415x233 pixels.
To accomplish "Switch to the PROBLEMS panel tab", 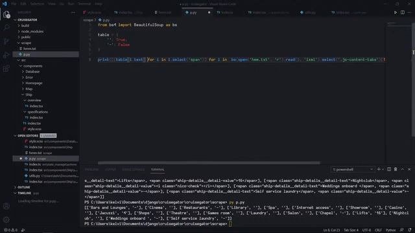I will tap(91, 170).
